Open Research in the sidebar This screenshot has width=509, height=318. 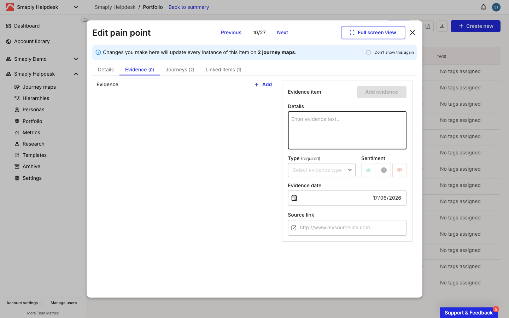tap(34, 144)
